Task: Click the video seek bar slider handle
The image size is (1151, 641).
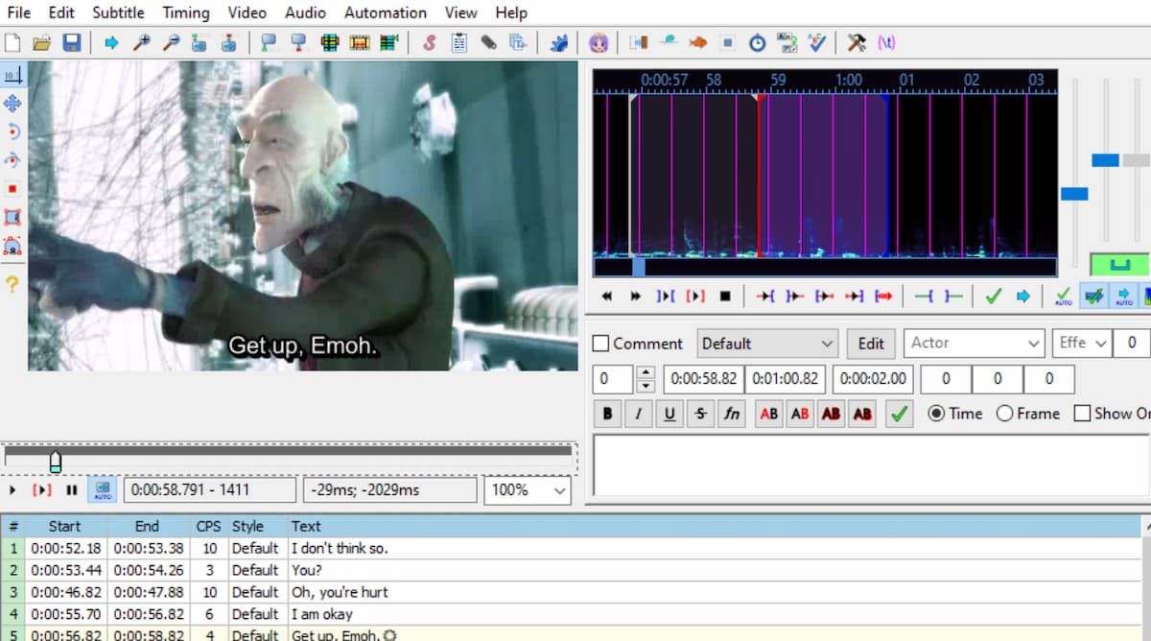Action: point(56,463)
